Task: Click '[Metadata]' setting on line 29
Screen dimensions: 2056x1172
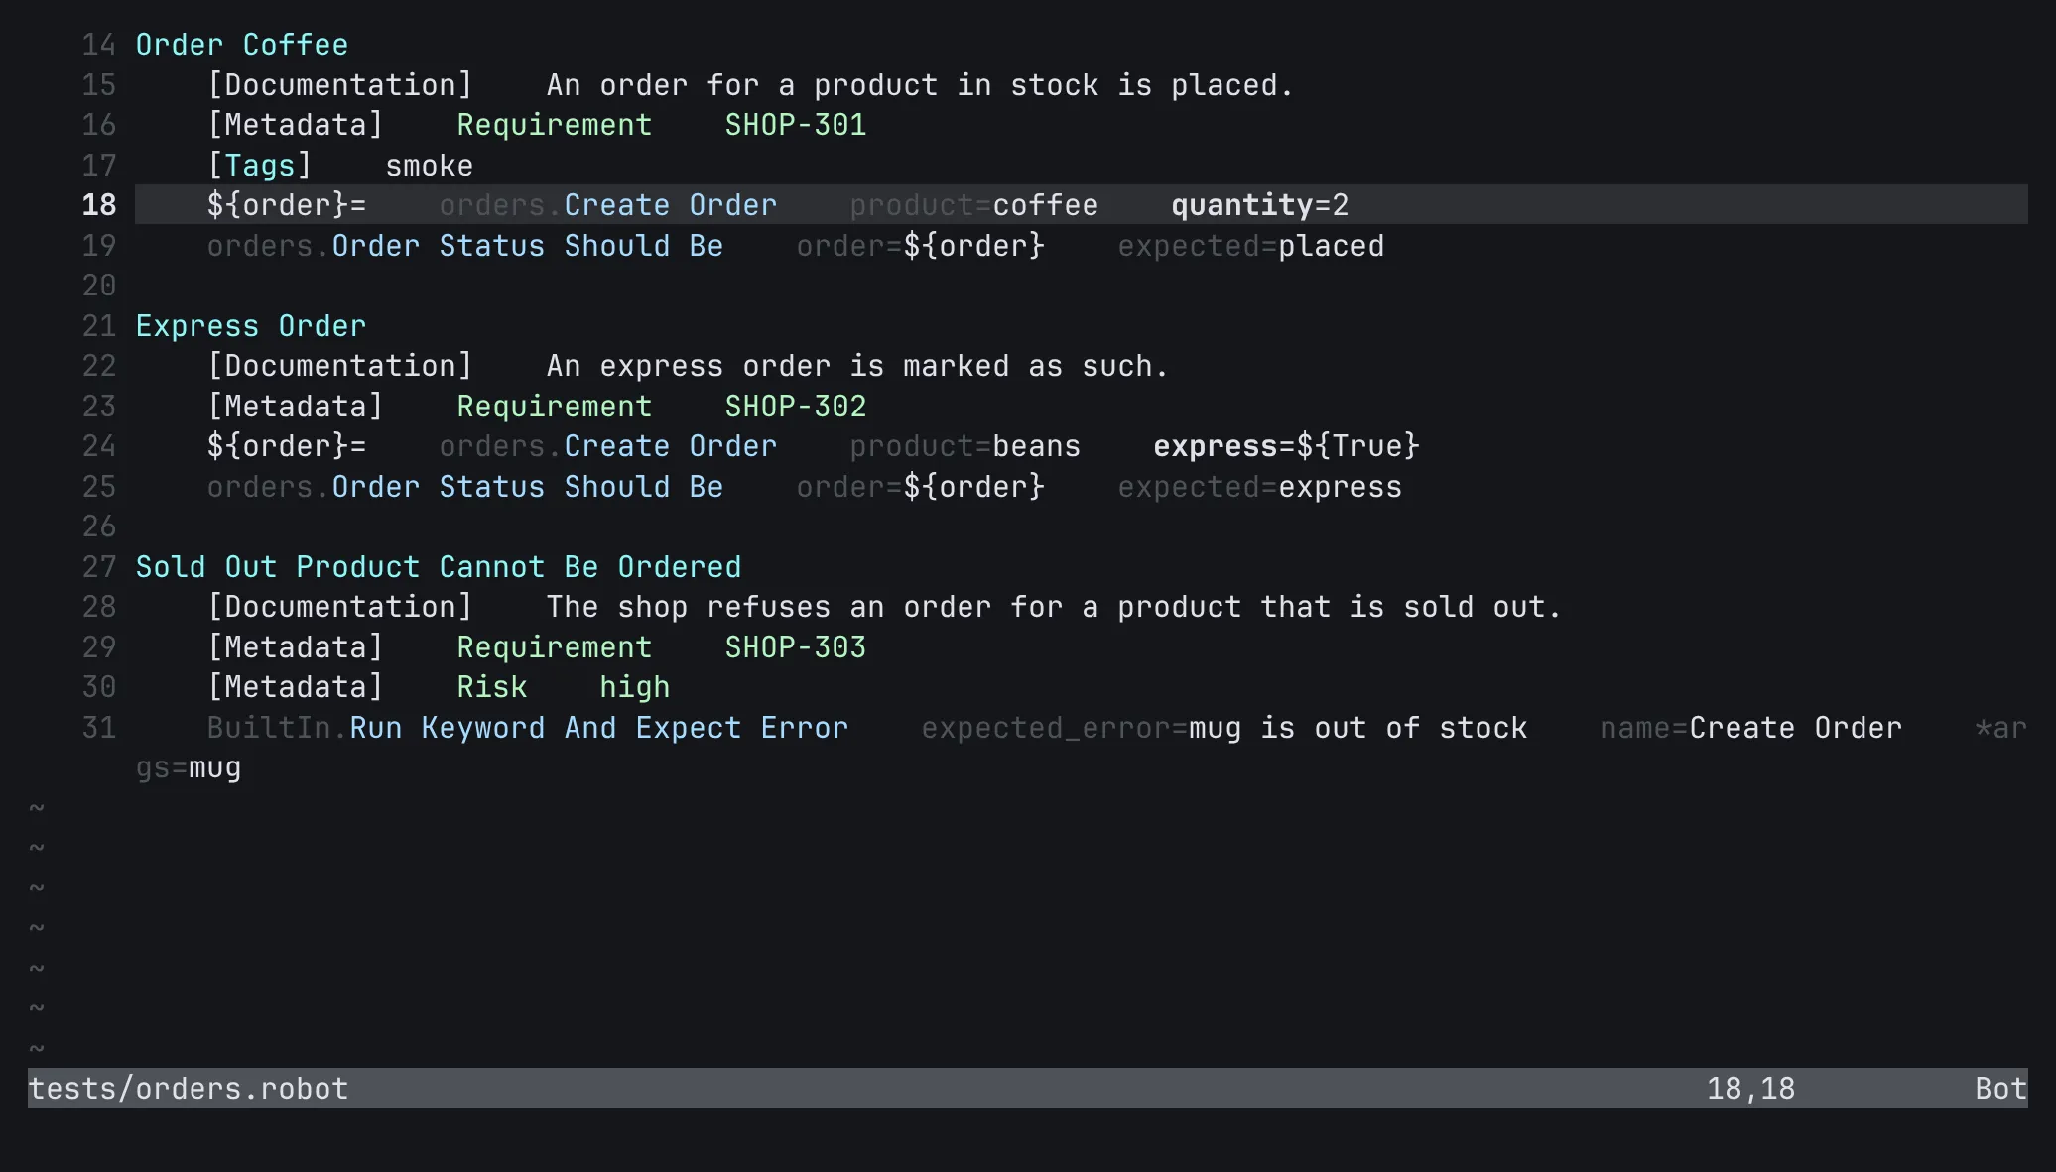Action: point(295,647)
